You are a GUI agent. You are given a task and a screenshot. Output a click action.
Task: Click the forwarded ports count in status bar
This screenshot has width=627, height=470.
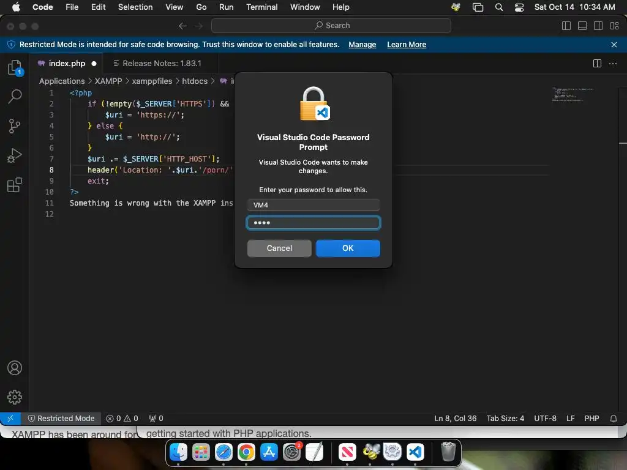point(156,419)
